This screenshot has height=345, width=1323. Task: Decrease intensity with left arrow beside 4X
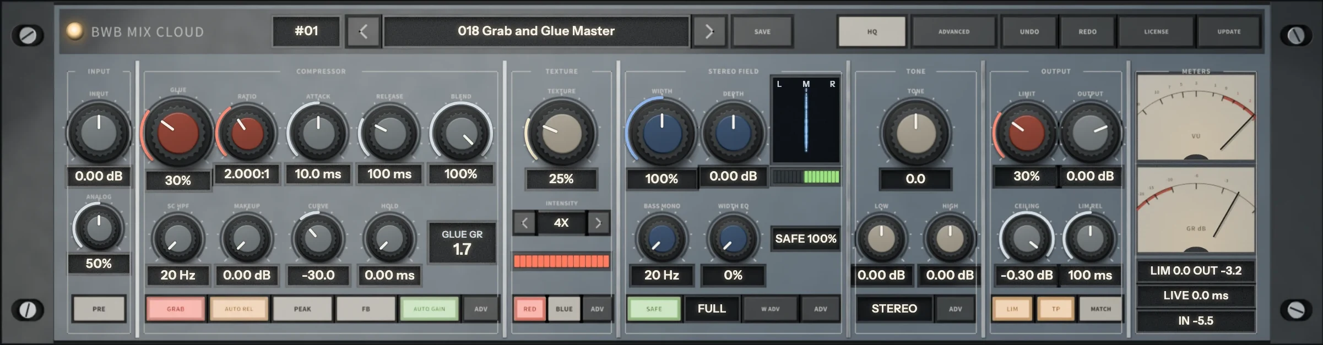coord(525,223)
